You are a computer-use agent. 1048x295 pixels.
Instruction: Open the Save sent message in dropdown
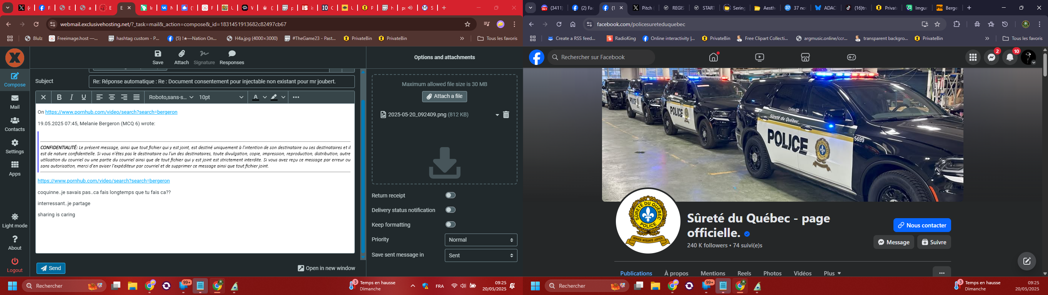click(481, 255)
